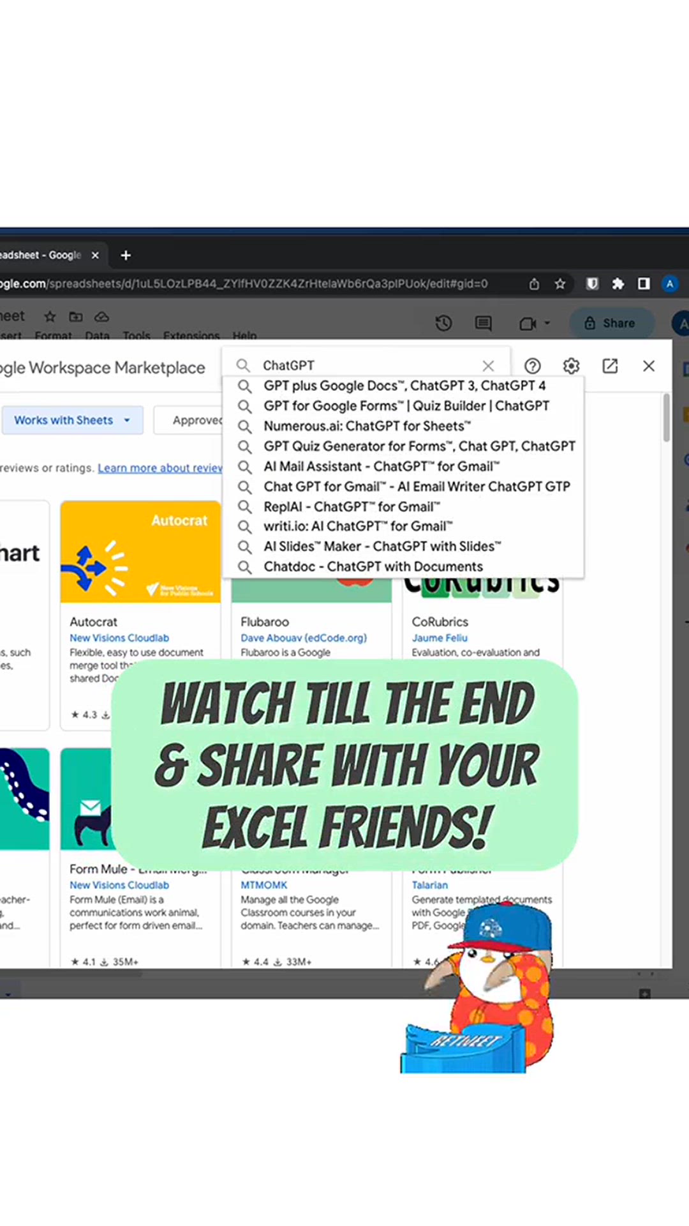Image resolution: width=689 pixels, height=1226 pixels.
Task: Expand the Works with Sheets filter
Action: point(72,420)
